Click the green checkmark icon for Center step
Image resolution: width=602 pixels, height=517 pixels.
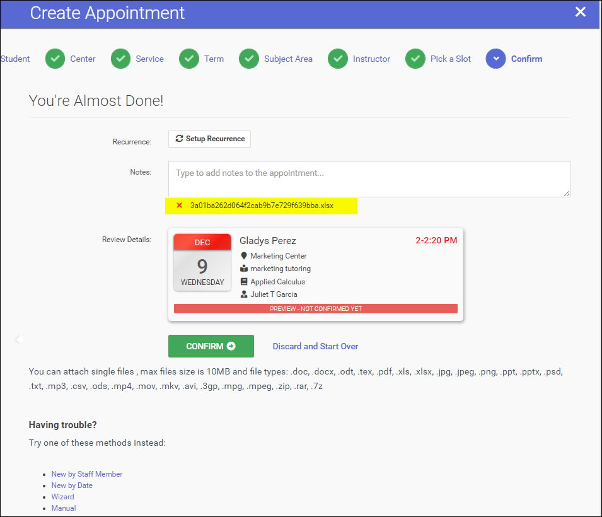pos(55,59)
